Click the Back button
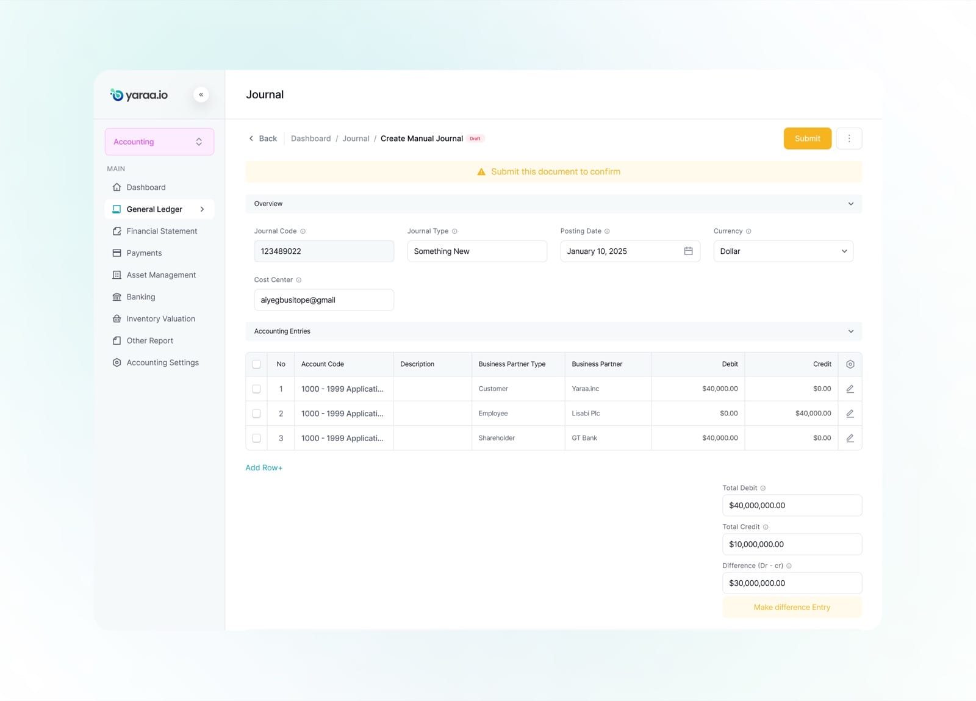The image size is (976, 701). click(263, 138)
